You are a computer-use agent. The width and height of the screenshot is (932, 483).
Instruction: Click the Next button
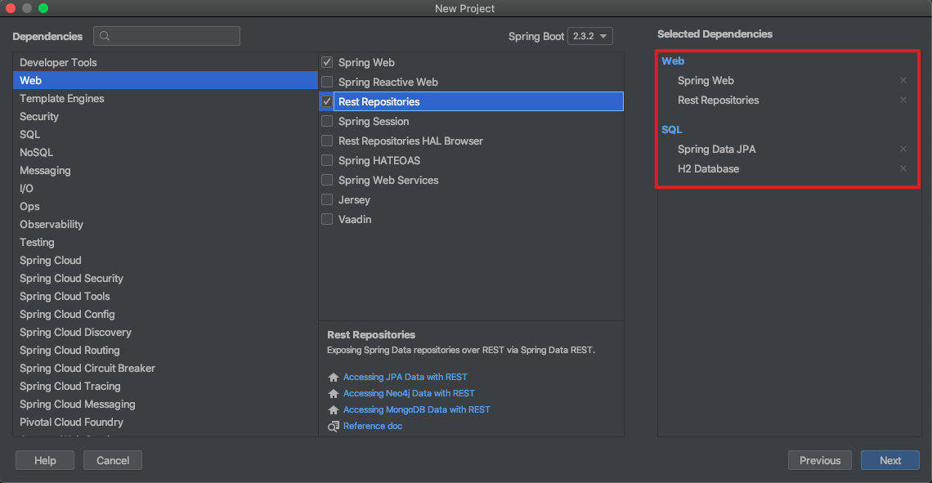(889, 460)
